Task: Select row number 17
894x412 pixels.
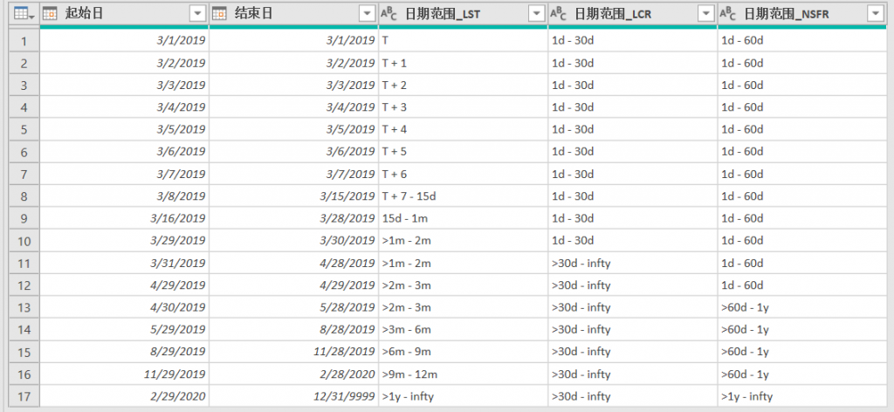Action: pyautogui.click(x=24, y=396)
